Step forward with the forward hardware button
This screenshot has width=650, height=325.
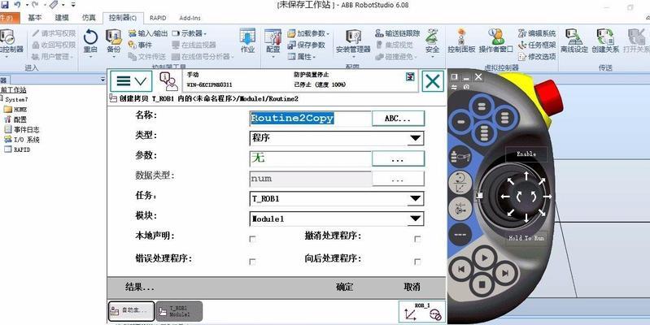coord(505,273)
